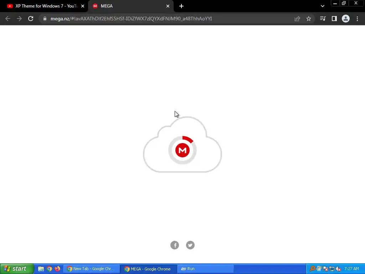The width and height of the screenshot is (365, 274).
Task: Click the network connection tray icon
Action: pos(332,269)
